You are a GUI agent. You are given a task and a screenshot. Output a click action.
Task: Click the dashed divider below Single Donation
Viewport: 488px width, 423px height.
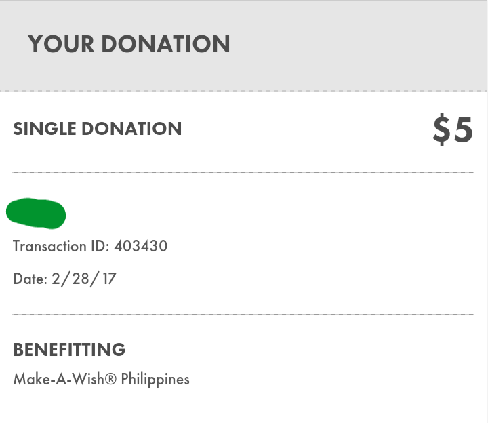tap(243, 172)
